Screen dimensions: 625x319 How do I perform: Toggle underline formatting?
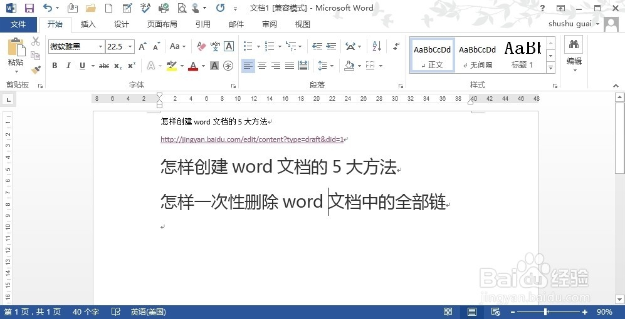[82, 66]
